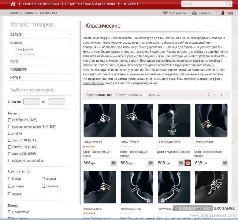Viewport: 238px width, 220px height.
Task: Check the gold-filled 14K (583) filter
Action: pos(9,127)
